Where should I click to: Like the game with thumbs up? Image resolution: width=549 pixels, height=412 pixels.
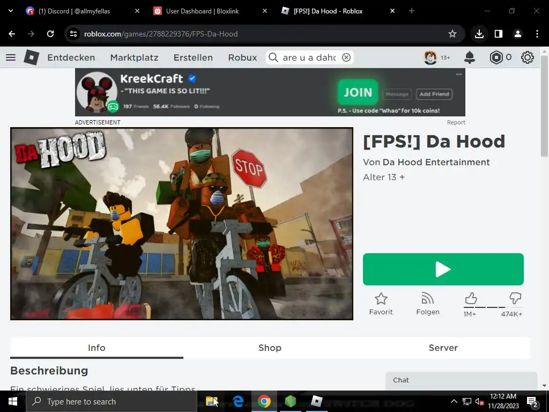click(x=471, y=298)
